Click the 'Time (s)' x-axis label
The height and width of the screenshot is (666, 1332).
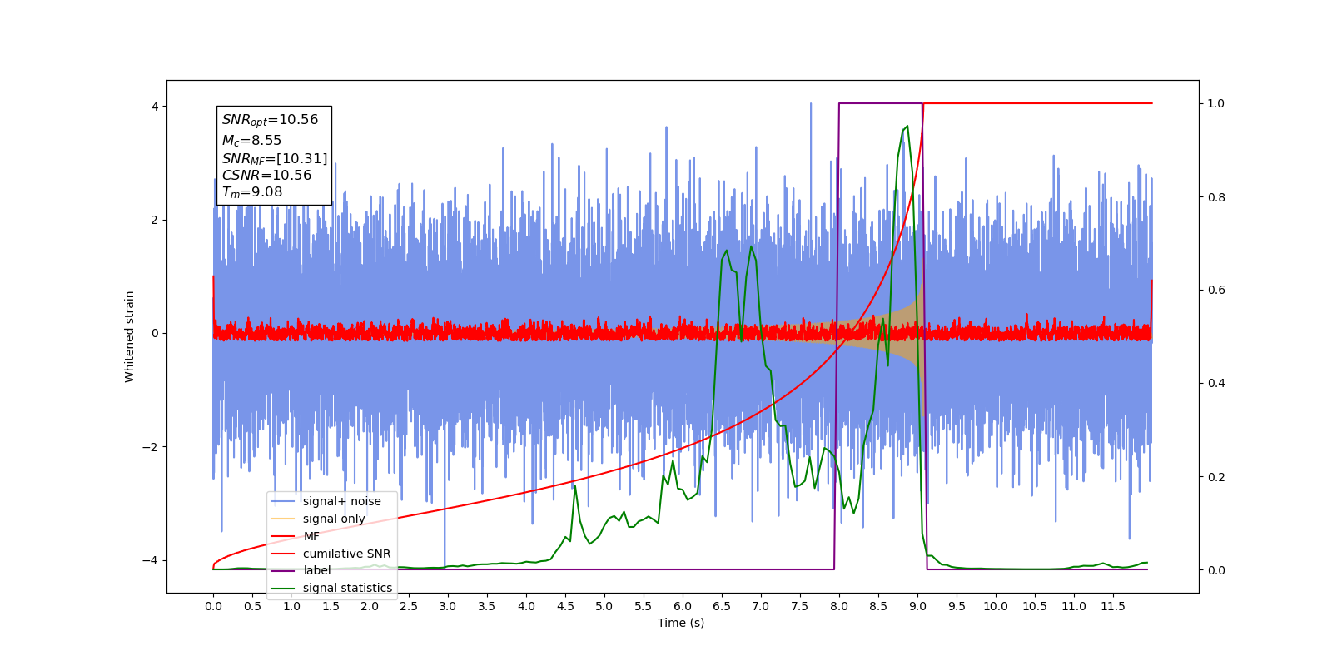681,623
